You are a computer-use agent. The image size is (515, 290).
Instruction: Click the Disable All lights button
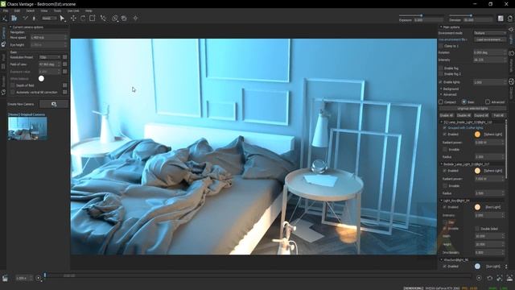[463, 115]
